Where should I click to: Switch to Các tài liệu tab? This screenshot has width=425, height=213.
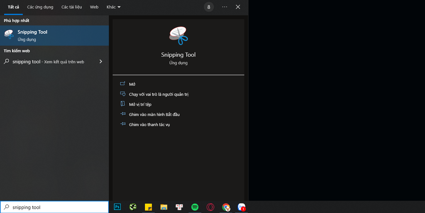coord(71,7)
